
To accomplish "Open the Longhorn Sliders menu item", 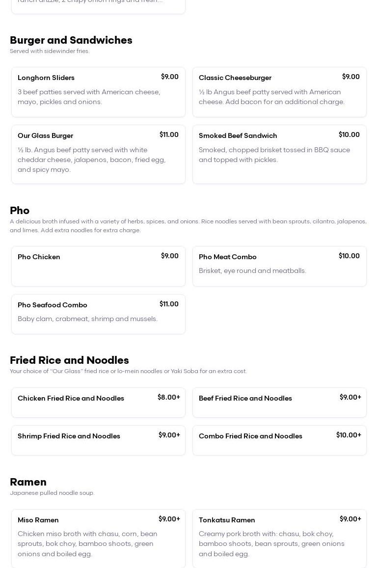I will click(x=98, y=92).
